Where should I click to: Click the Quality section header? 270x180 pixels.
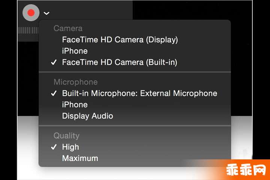(66, 136)
